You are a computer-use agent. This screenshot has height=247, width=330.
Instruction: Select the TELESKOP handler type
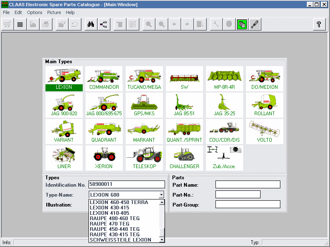(x=144, y=158)
